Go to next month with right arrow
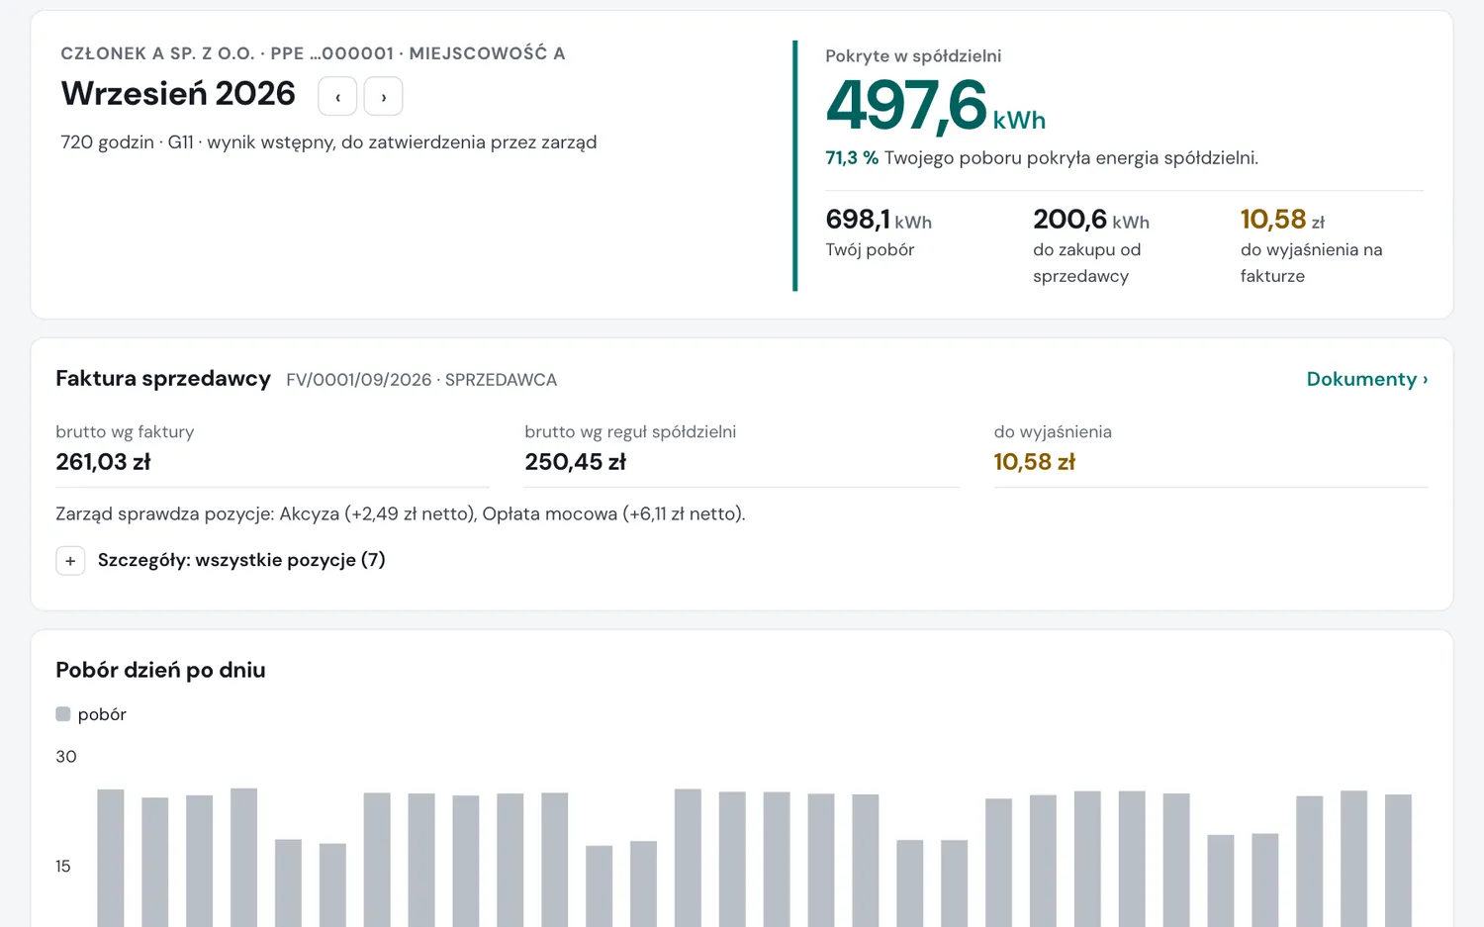The width and height of the screenshot is (1484, 927). click(384, 97)
